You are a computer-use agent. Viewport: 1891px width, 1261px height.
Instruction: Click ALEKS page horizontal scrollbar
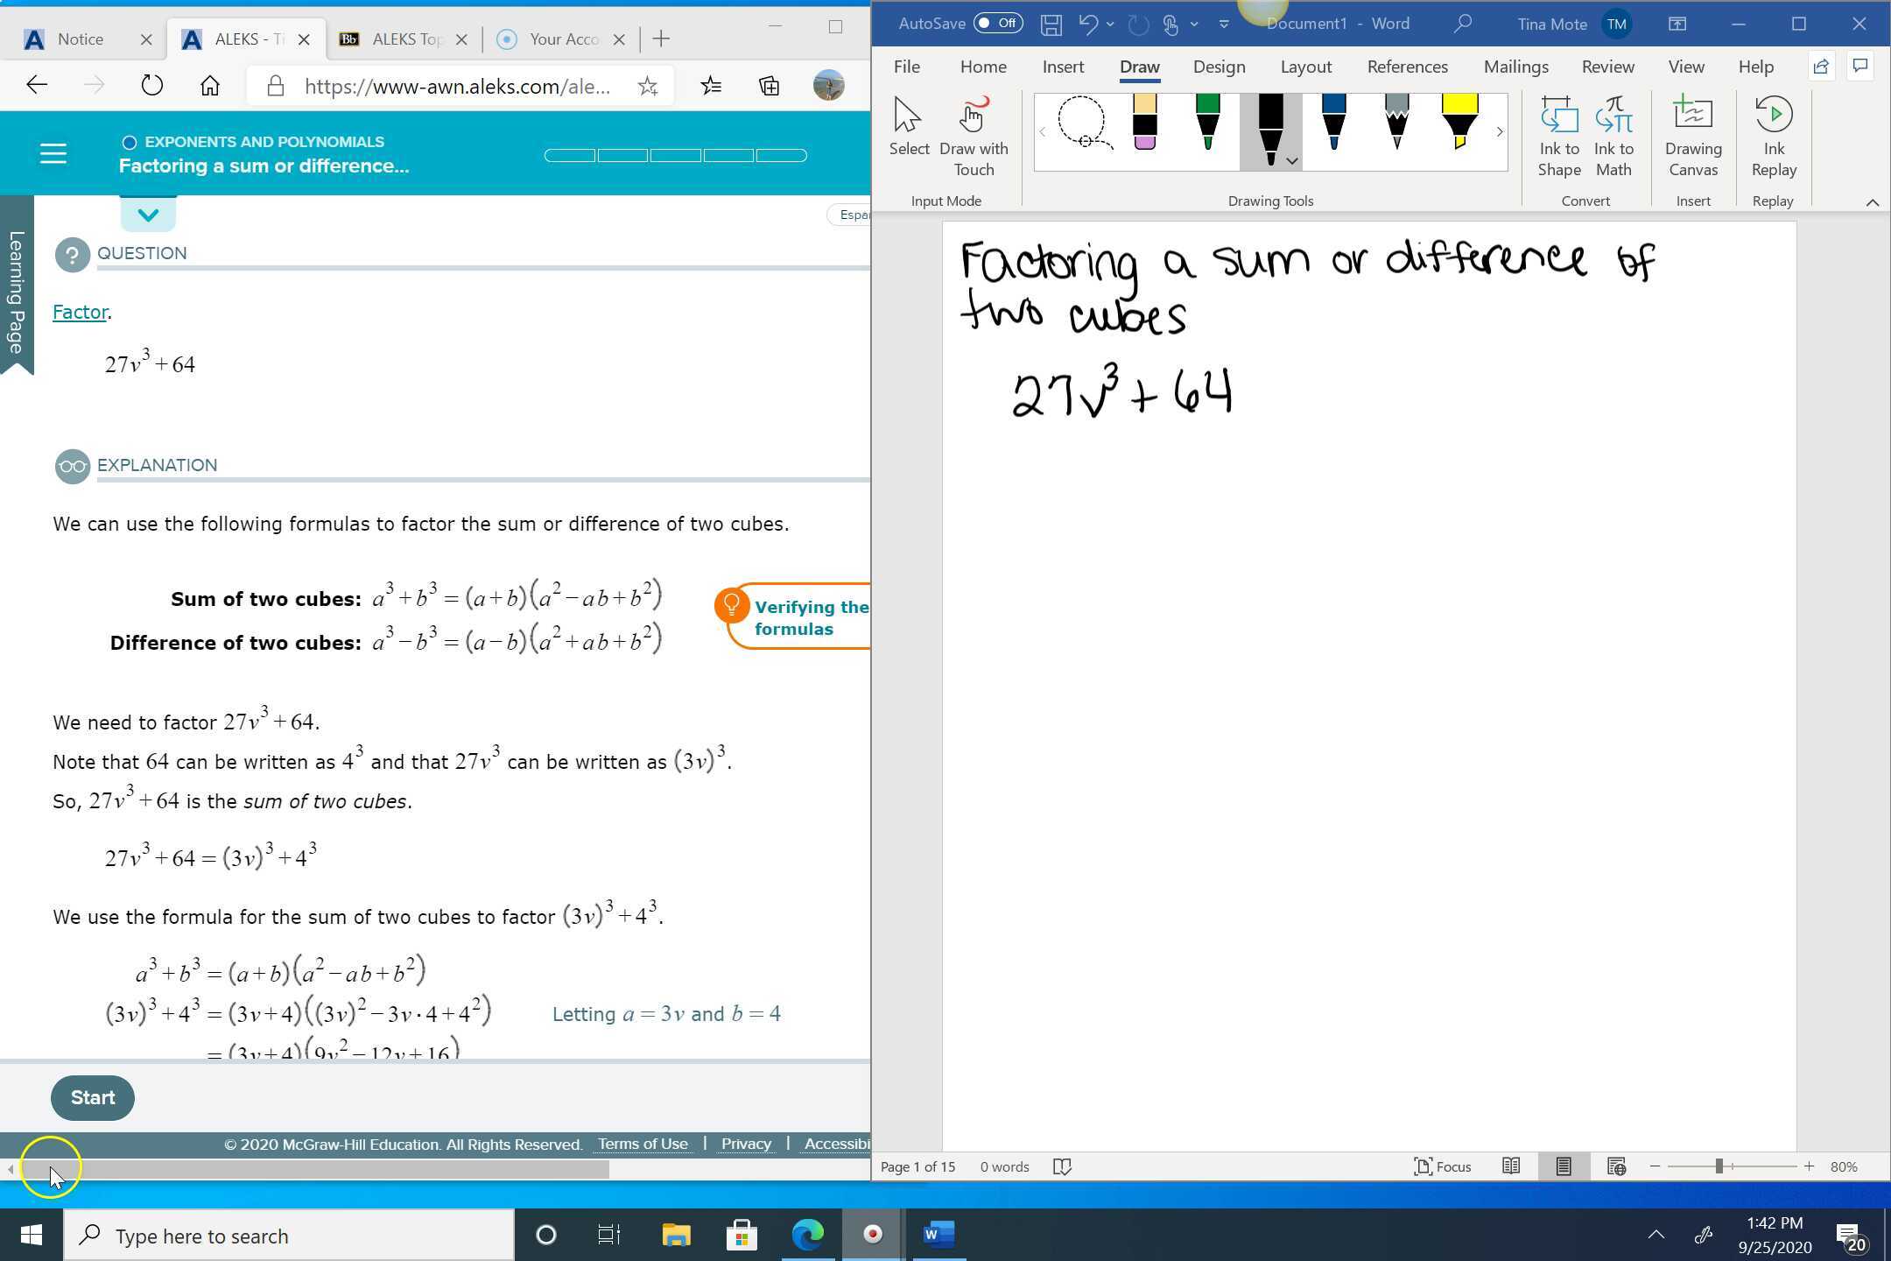pos(313,1168)
